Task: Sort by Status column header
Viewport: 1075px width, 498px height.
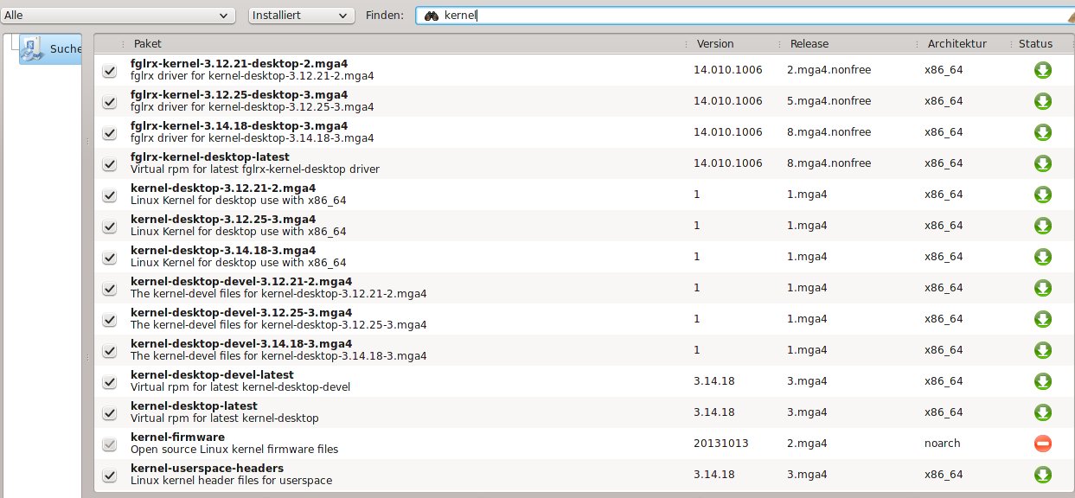Action: pos(1040,43)
